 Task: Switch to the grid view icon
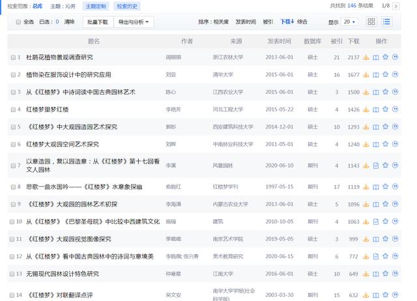371,21
